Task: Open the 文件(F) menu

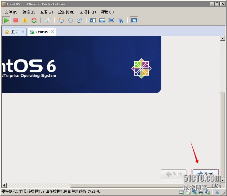Action: point(11,12)
